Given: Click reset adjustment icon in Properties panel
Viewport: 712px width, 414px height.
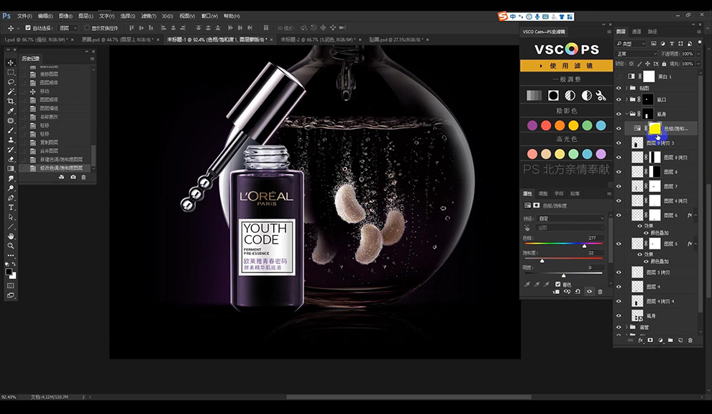Looking at the screenshot, I should coord(578,291).
